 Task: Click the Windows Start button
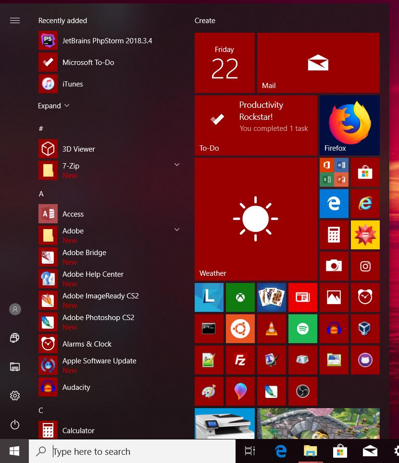click(14, 451)
